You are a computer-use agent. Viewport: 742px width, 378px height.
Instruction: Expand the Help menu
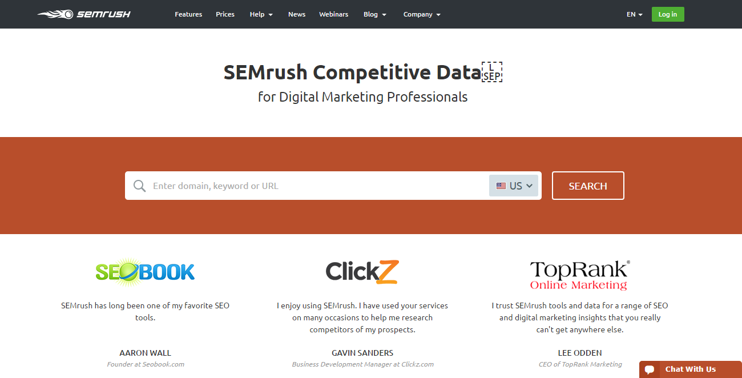click(x=261, y=14)
